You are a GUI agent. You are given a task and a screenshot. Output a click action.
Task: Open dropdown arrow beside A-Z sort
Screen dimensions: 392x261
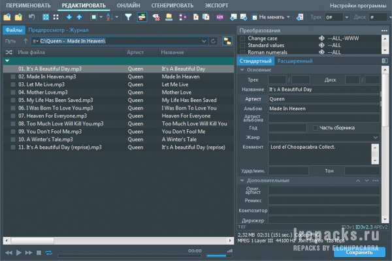(116, 17)
